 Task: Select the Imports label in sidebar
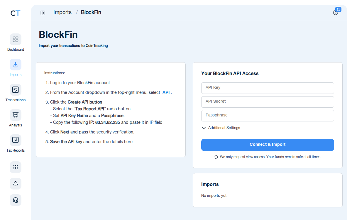pyautogui.click(x=16, y=75)
